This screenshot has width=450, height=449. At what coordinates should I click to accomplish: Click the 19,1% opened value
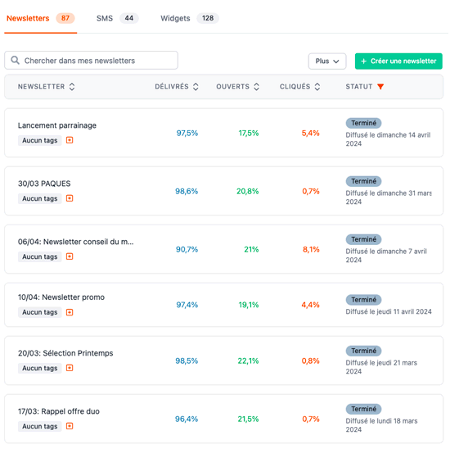coord(249,305)
